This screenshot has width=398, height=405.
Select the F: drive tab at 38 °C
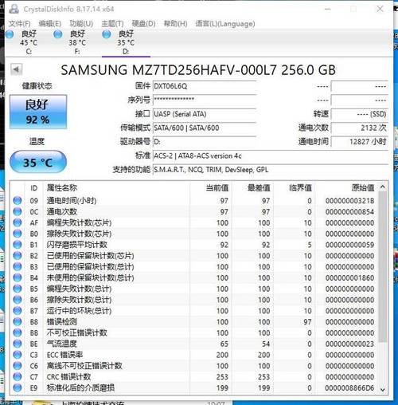(x=77, y=42)
